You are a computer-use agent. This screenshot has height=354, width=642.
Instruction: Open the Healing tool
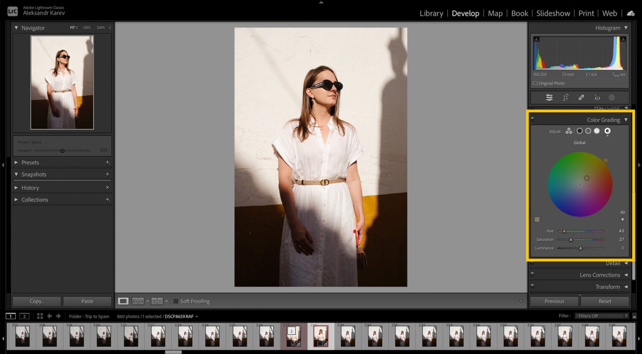coord(581,97)
